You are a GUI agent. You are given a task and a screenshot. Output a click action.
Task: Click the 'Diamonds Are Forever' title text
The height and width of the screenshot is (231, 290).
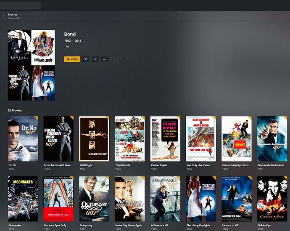pos(271,165)
